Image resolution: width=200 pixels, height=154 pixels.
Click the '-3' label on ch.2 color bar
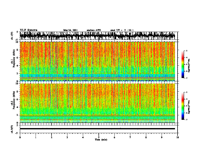[x=186, y=92]
